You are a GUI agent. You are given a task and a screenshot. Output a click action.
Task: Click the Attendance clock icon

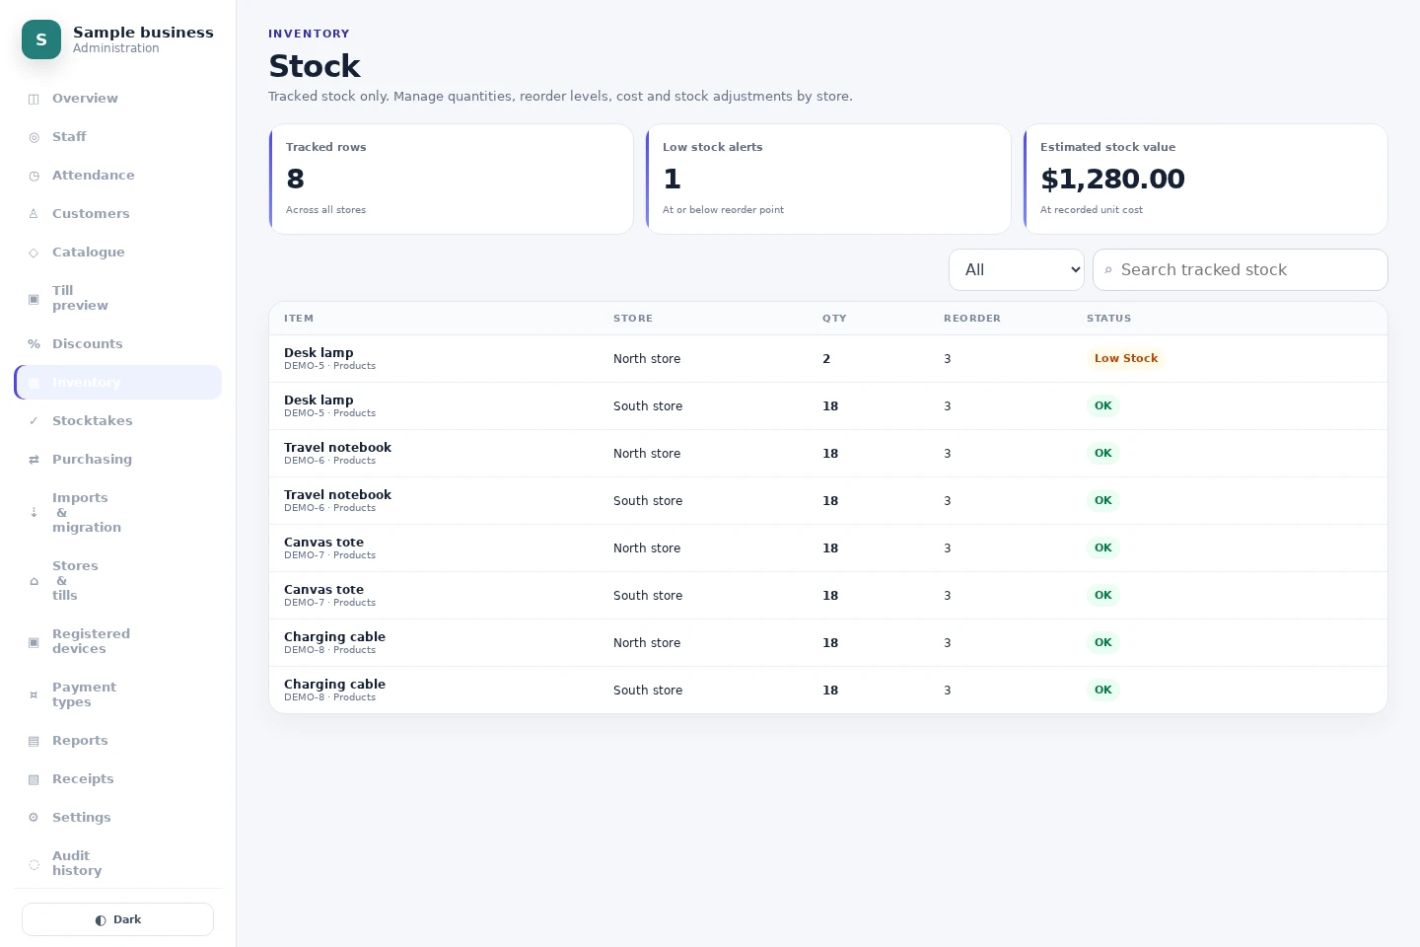[x=34, y=176]
